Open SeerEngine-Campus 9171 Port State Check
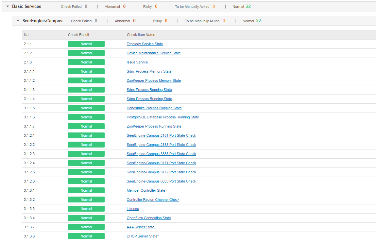 click(161, 163)
